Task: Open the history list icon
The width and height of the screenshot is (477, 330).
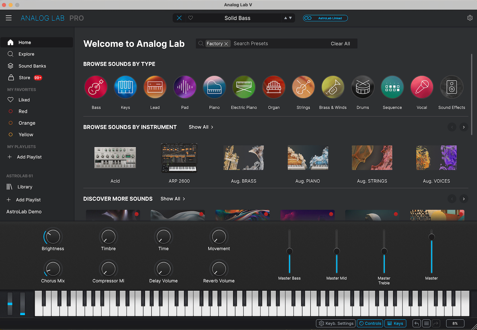Action: pyautogui.click(x=426, y=323)
